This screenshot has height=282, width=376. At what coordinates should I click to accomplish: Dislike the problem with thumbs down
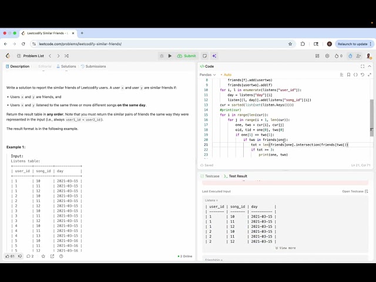click(x=20, y=256)
